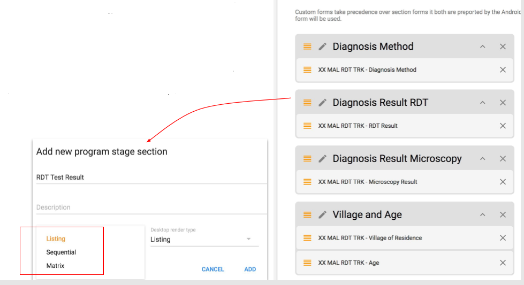This screenshot has height=285, width=524.
Task: Click drag handle of RDT Result data element
Action: point(307,126)
